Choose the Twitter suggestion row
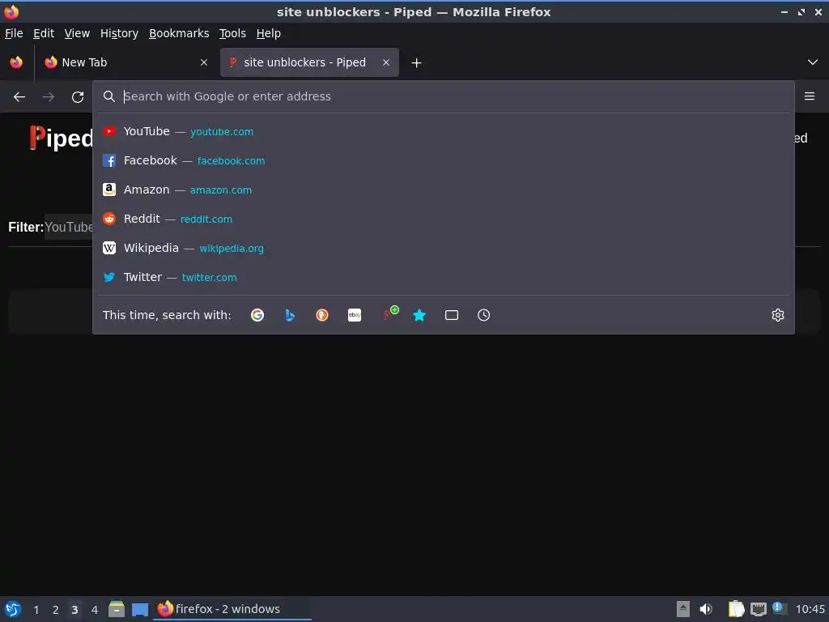The image size is (829, 622). [x=444, y=277]
